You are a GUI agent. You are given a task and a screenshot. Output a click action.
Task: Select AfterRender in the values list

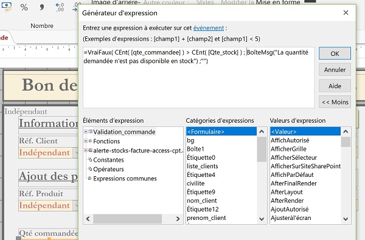point(305,201)
